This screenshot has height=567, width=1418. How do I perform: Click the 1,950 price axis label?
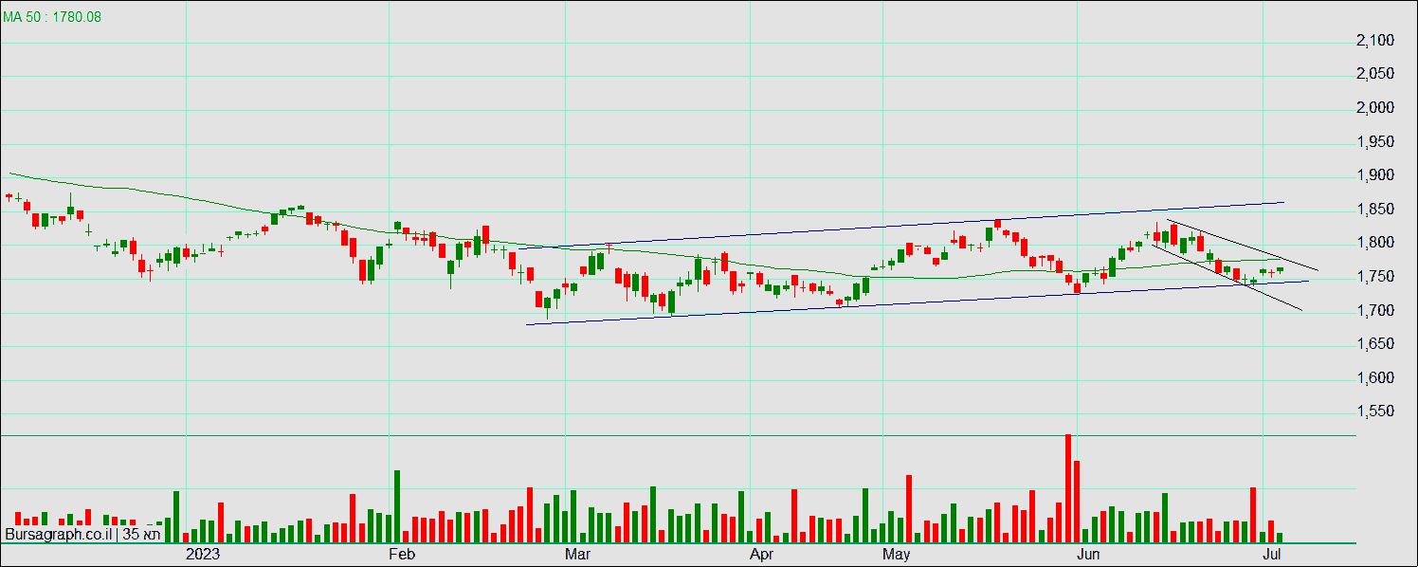1374,142
